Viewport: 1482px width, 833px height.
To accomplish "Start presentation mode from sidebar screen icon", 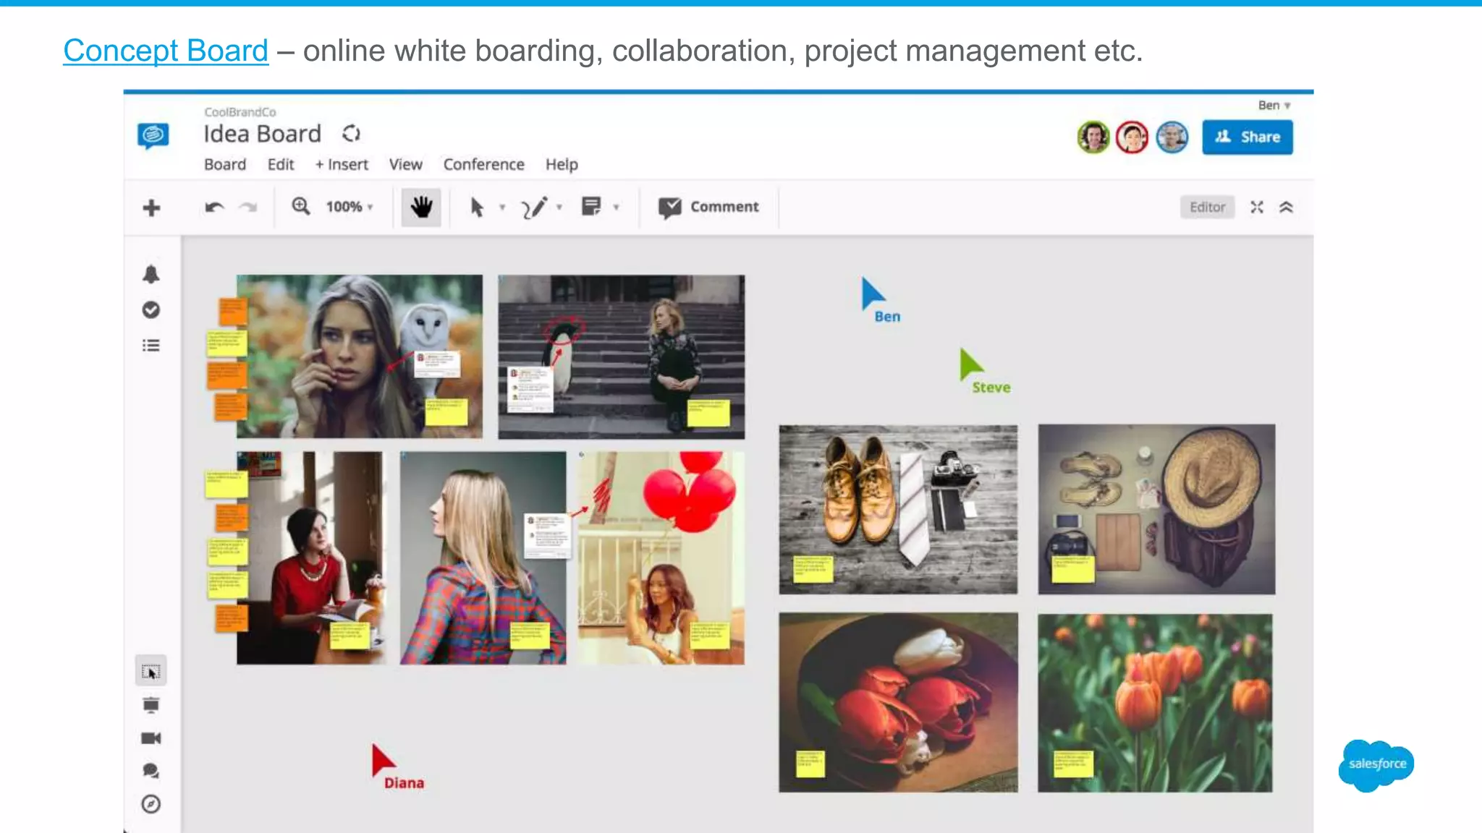I will [151, 705].
